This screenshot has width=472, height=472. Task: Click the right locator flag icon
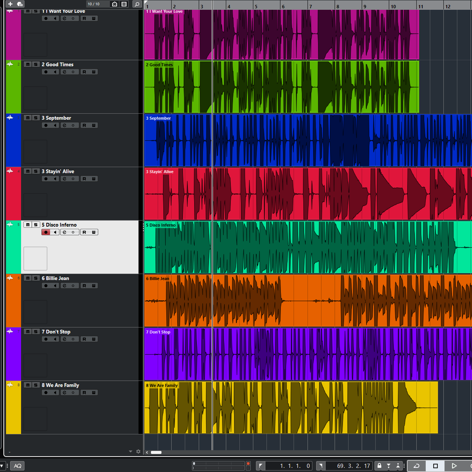coord(321,466)
